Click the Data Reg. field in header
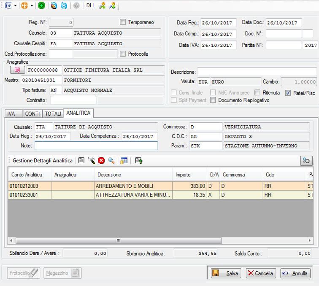The height and width of the screenshot is (286, 319). pyautogui.click(x=219, y=23)
